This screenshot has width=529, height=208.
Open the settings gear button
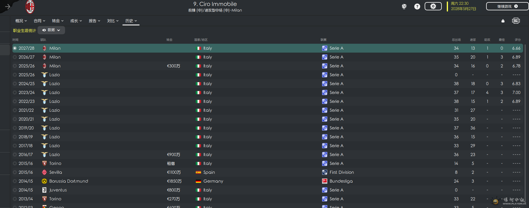click(433, 6)
